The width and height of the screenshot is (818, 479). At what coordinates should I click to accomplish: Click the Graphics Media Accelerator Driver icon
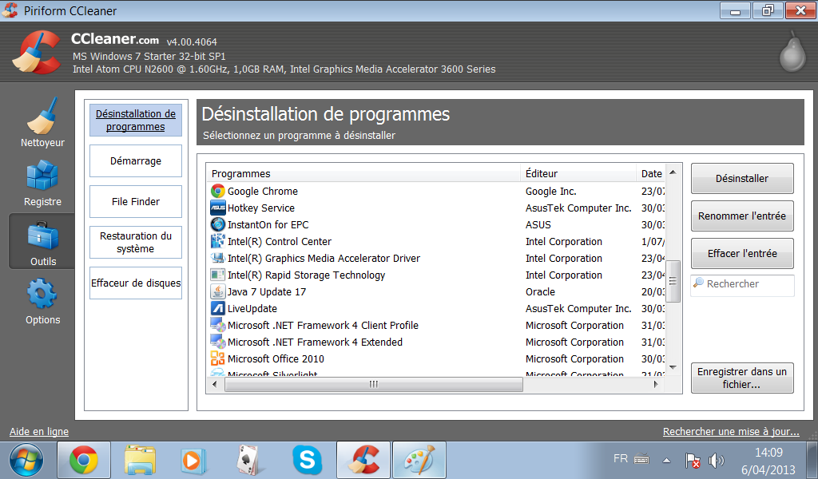pyautogui.click(x=217, y=258)
